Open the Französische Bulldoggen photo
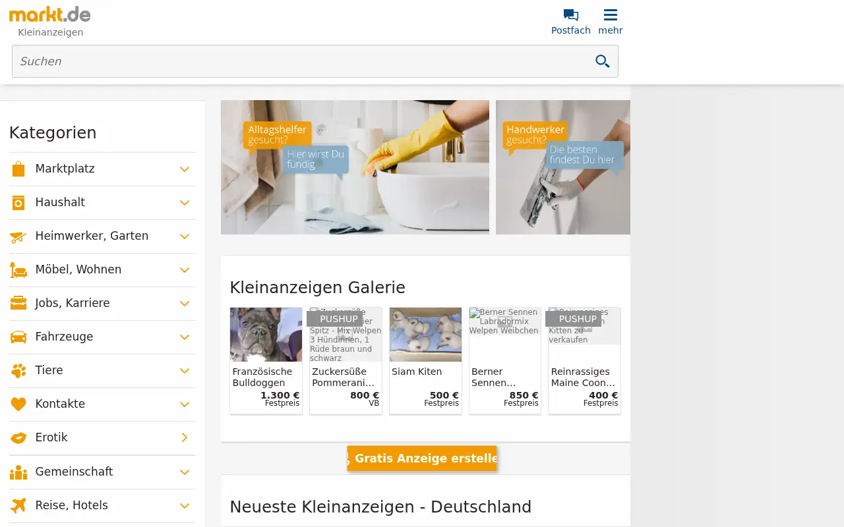The width and height of the screenshot is (844, 527). (266, 335)
